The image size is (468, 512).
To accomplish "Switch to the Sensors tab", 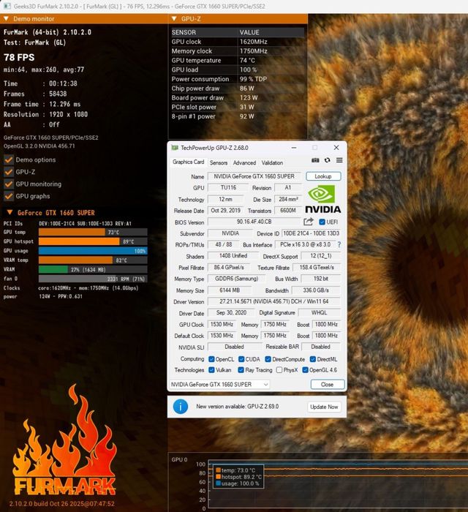I will click(x=219, y=162).
